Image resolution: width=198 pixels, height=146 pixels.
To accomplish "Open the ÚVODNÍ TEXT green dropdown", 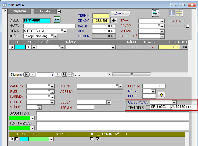I will (x=32, y=118).
